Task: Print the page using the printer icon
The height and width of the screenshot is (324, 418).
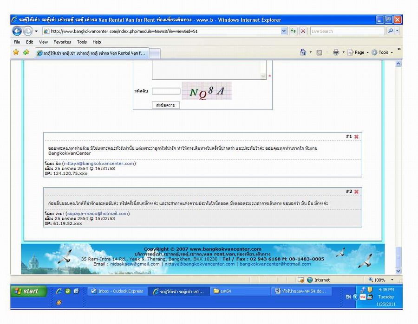Action: pyautogui.click(x=336, y=52)
